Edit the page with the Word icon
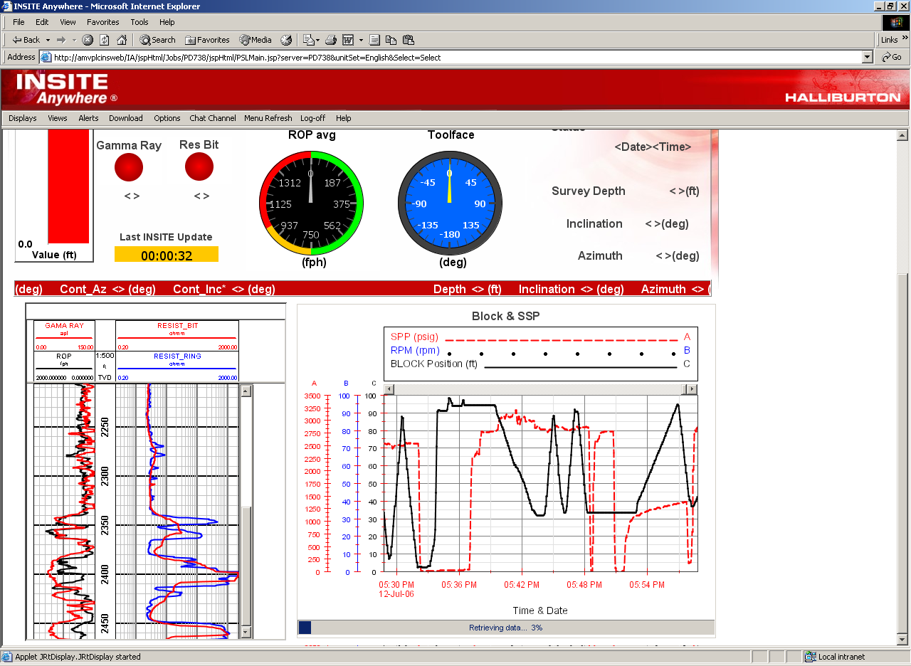 click(x=349, y=40)
